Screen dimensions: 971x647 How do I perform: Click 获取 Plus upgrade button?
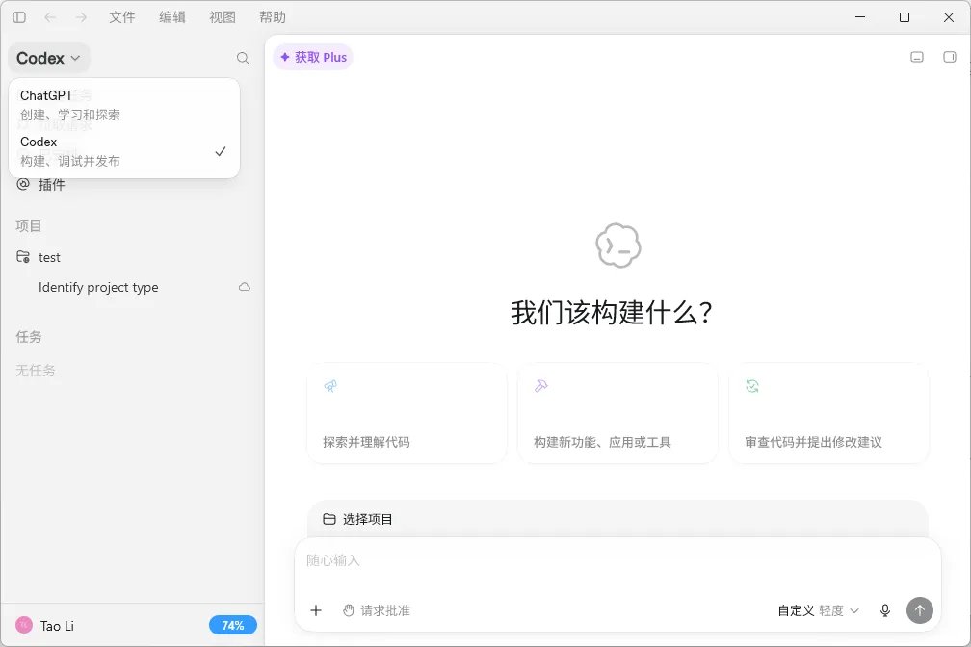pyautogui.click(x=313, y=57)
